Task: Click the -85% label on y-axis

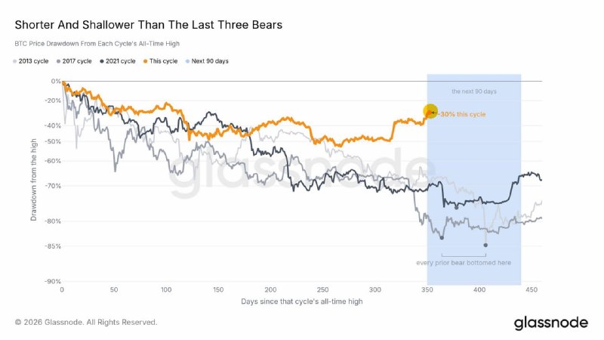Action: [51, 246]
